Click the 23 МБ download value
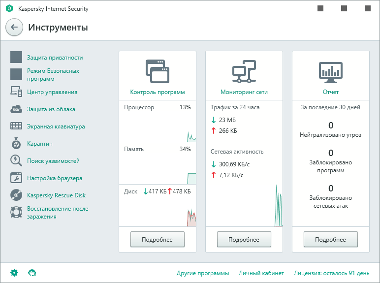This screenshot has height=283, width=380. [x=227, y=120]
